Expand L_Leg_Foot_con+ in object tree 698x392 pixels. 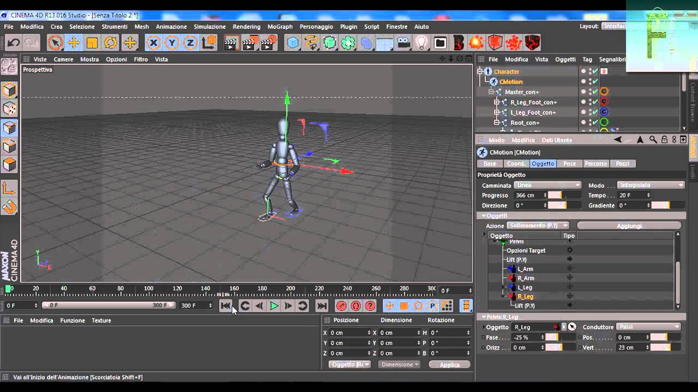pyautogui.click(x=497, y=113)
